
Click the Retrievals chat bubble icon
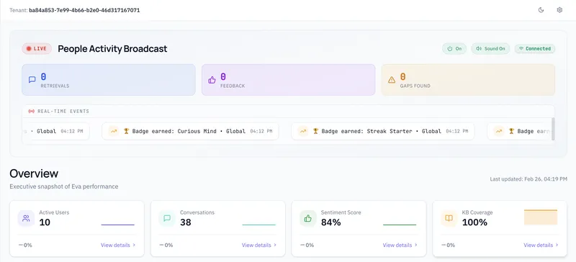(32, 79)
